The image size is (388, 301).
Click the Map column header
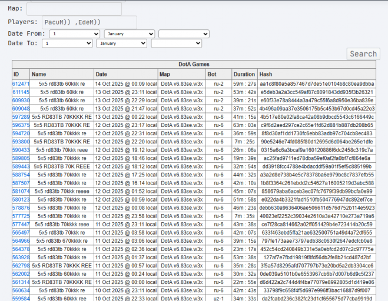[x=182, y=74]
